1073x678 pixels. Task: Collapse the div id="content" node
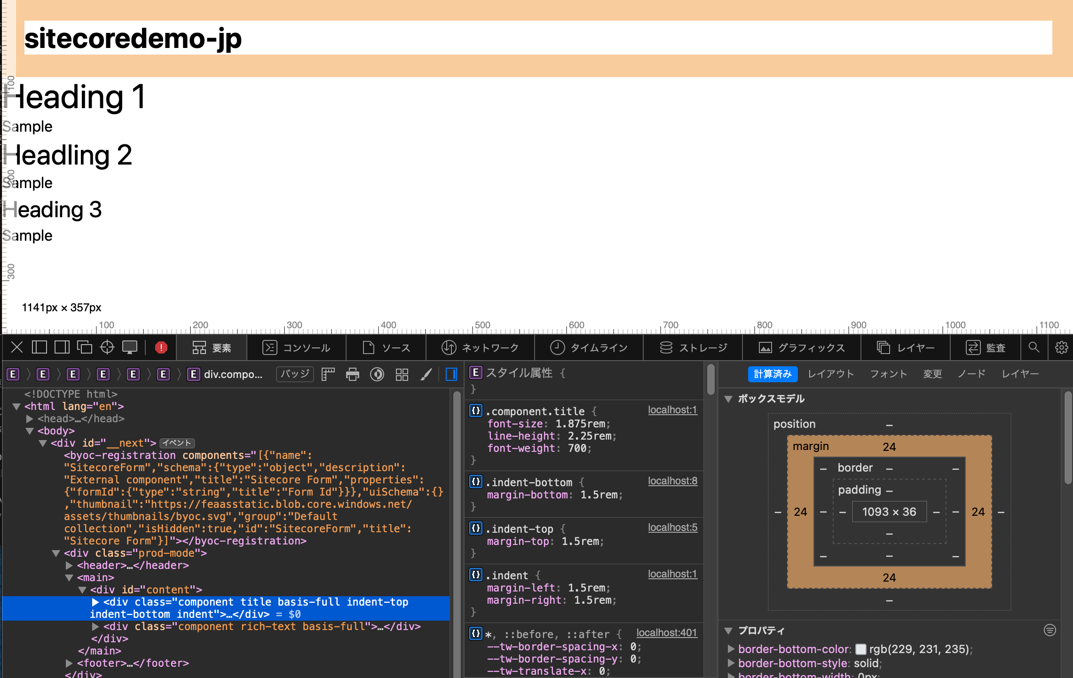82,590
